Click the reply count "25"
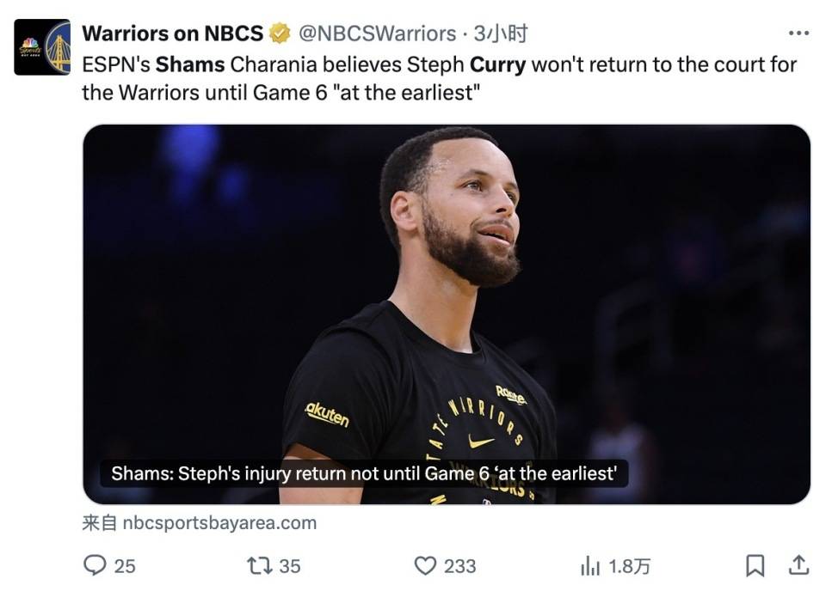The height and width of the screenshot is (591, 826). (x=125, y=565)
